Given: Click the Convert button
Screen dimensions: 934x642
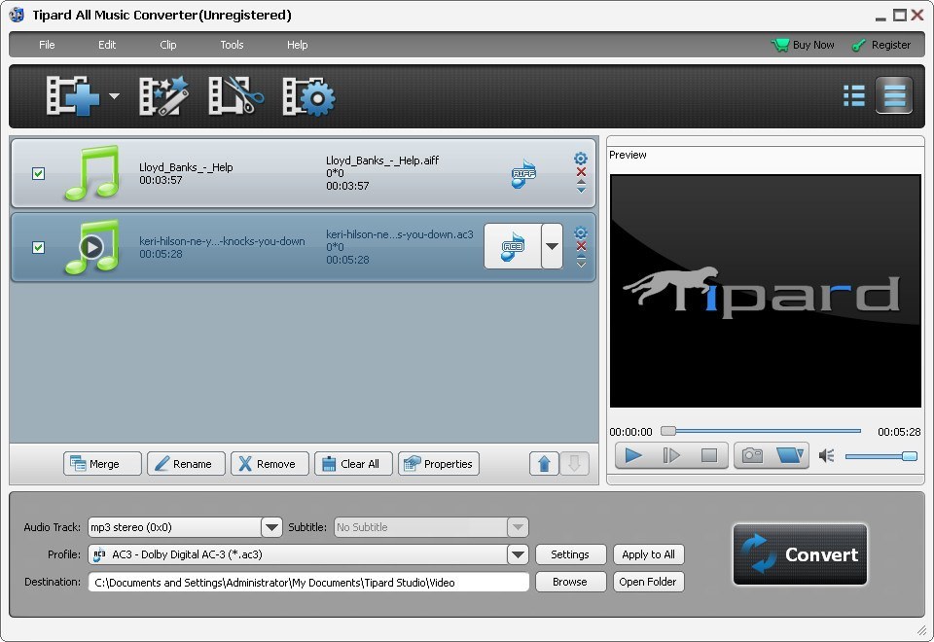Looking at the screenshot, I should click(800, 554).
